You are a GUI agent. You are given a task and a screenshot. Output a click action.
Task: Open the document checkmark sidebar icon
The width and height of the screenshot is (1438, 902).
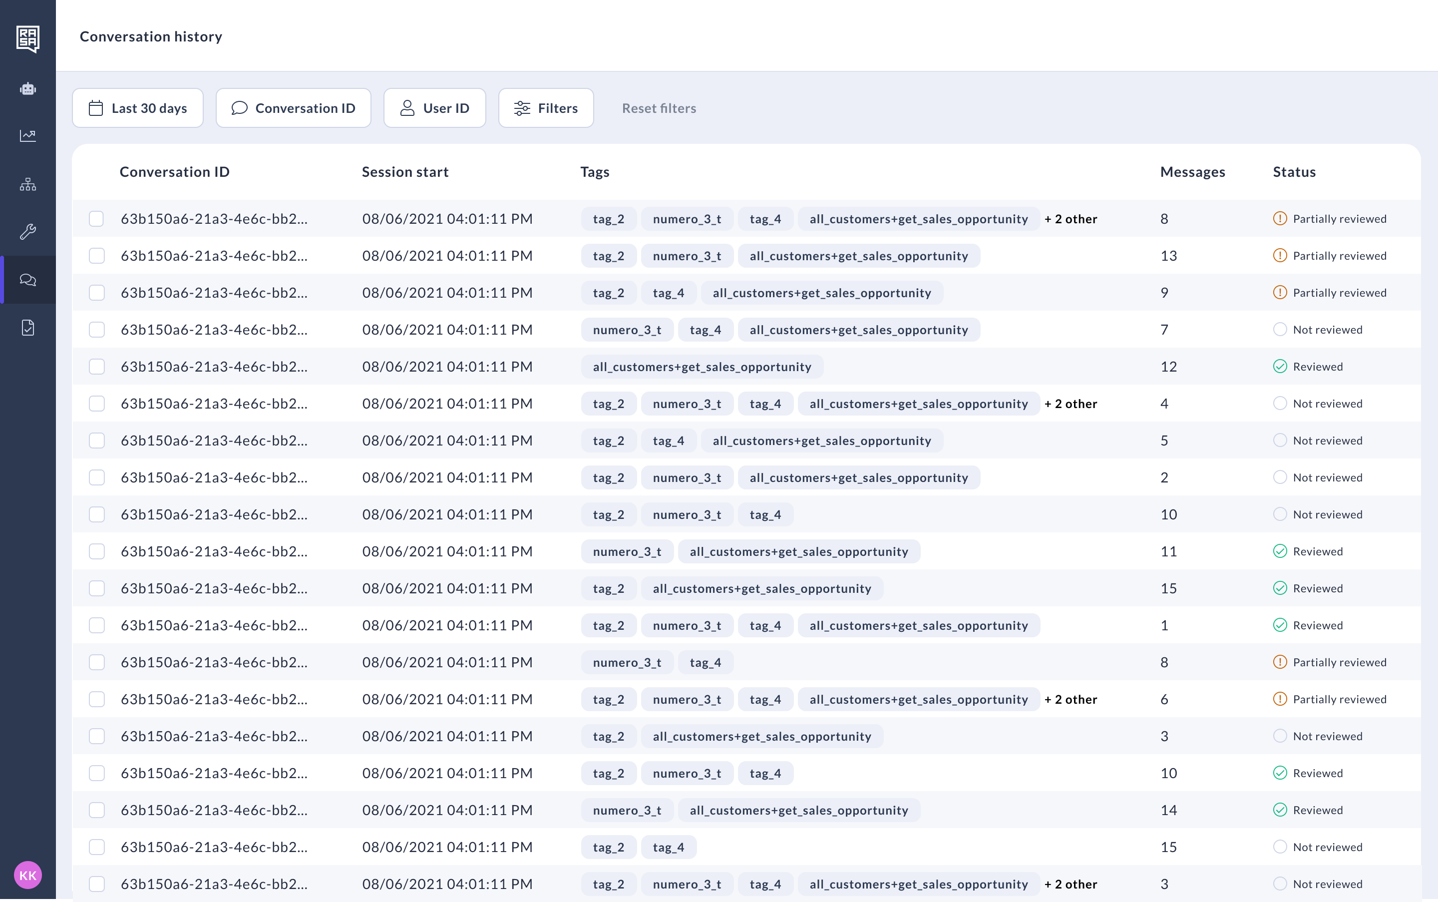pyautogui.click(x=27, y=328)
